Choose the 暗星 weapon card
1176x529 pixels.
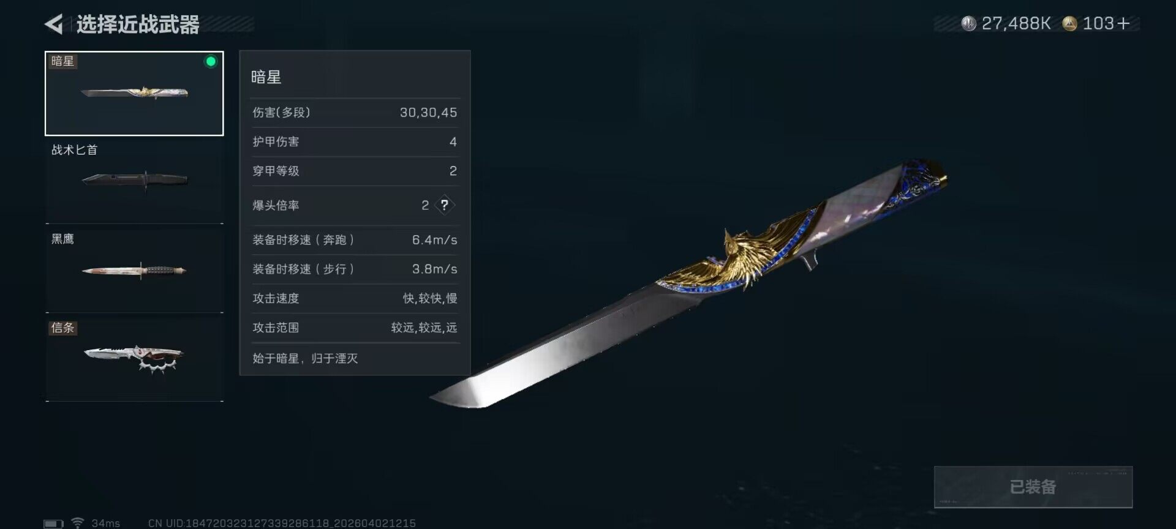click(x=134, y=93)
